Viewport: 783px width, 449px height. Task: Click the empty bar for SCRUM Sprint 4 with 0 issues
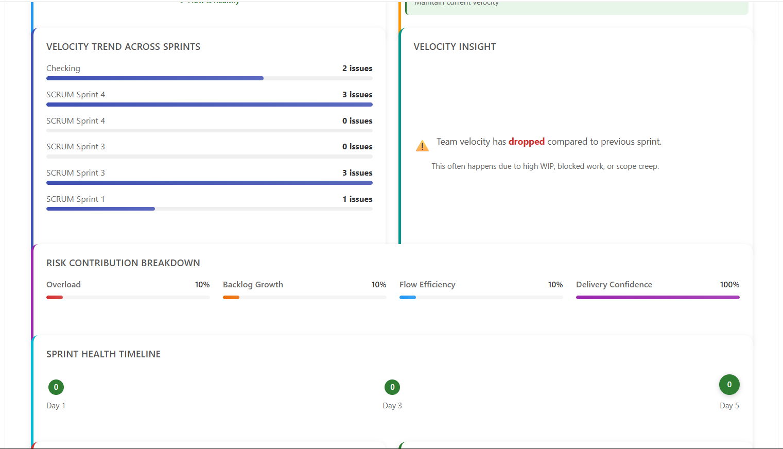point(210,131)
